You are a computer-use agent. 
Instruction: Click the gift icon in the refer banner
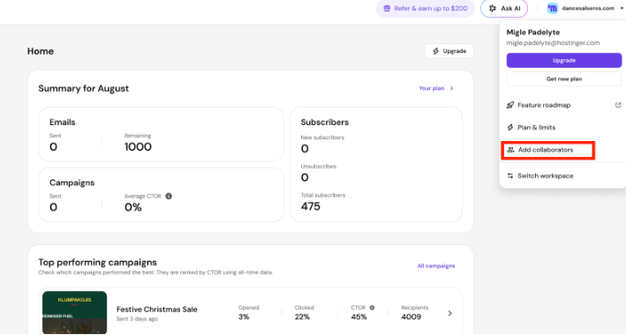pyautogui.click(x=387, y=9)
